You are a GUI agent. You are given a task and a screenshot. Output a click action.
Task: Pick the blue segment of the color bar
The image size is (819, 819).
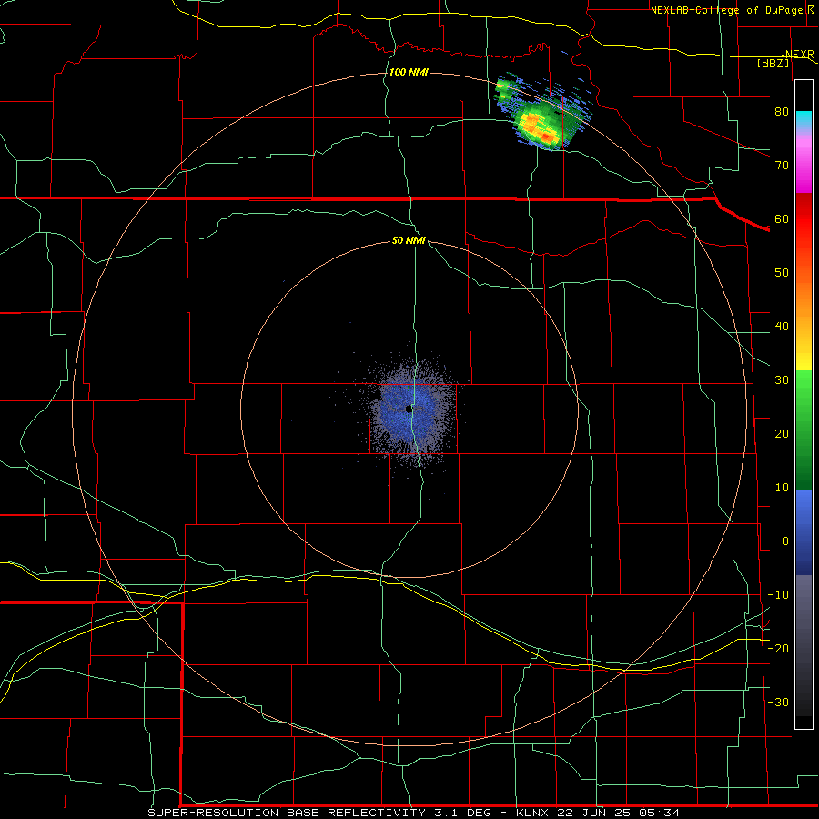(804, 532)
